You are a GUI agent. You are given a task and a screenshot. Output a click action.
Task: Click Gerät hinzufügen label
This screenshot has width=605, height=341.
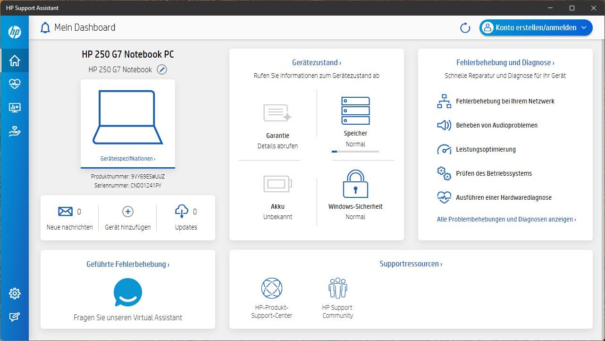(128, 227)
